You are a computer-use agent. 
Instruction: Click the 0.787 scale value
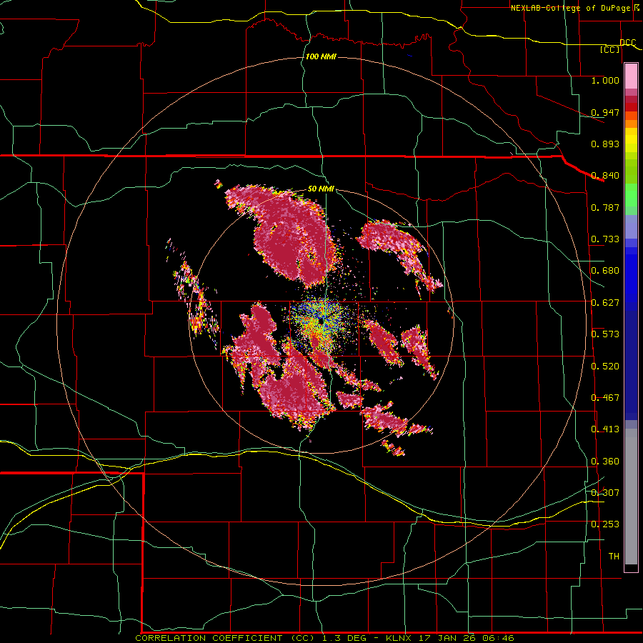[x=605, y=207]
